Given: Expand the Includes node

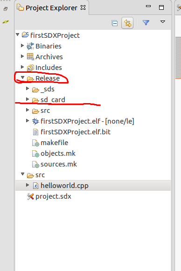Looking at the screenshot, I should 22,67.
